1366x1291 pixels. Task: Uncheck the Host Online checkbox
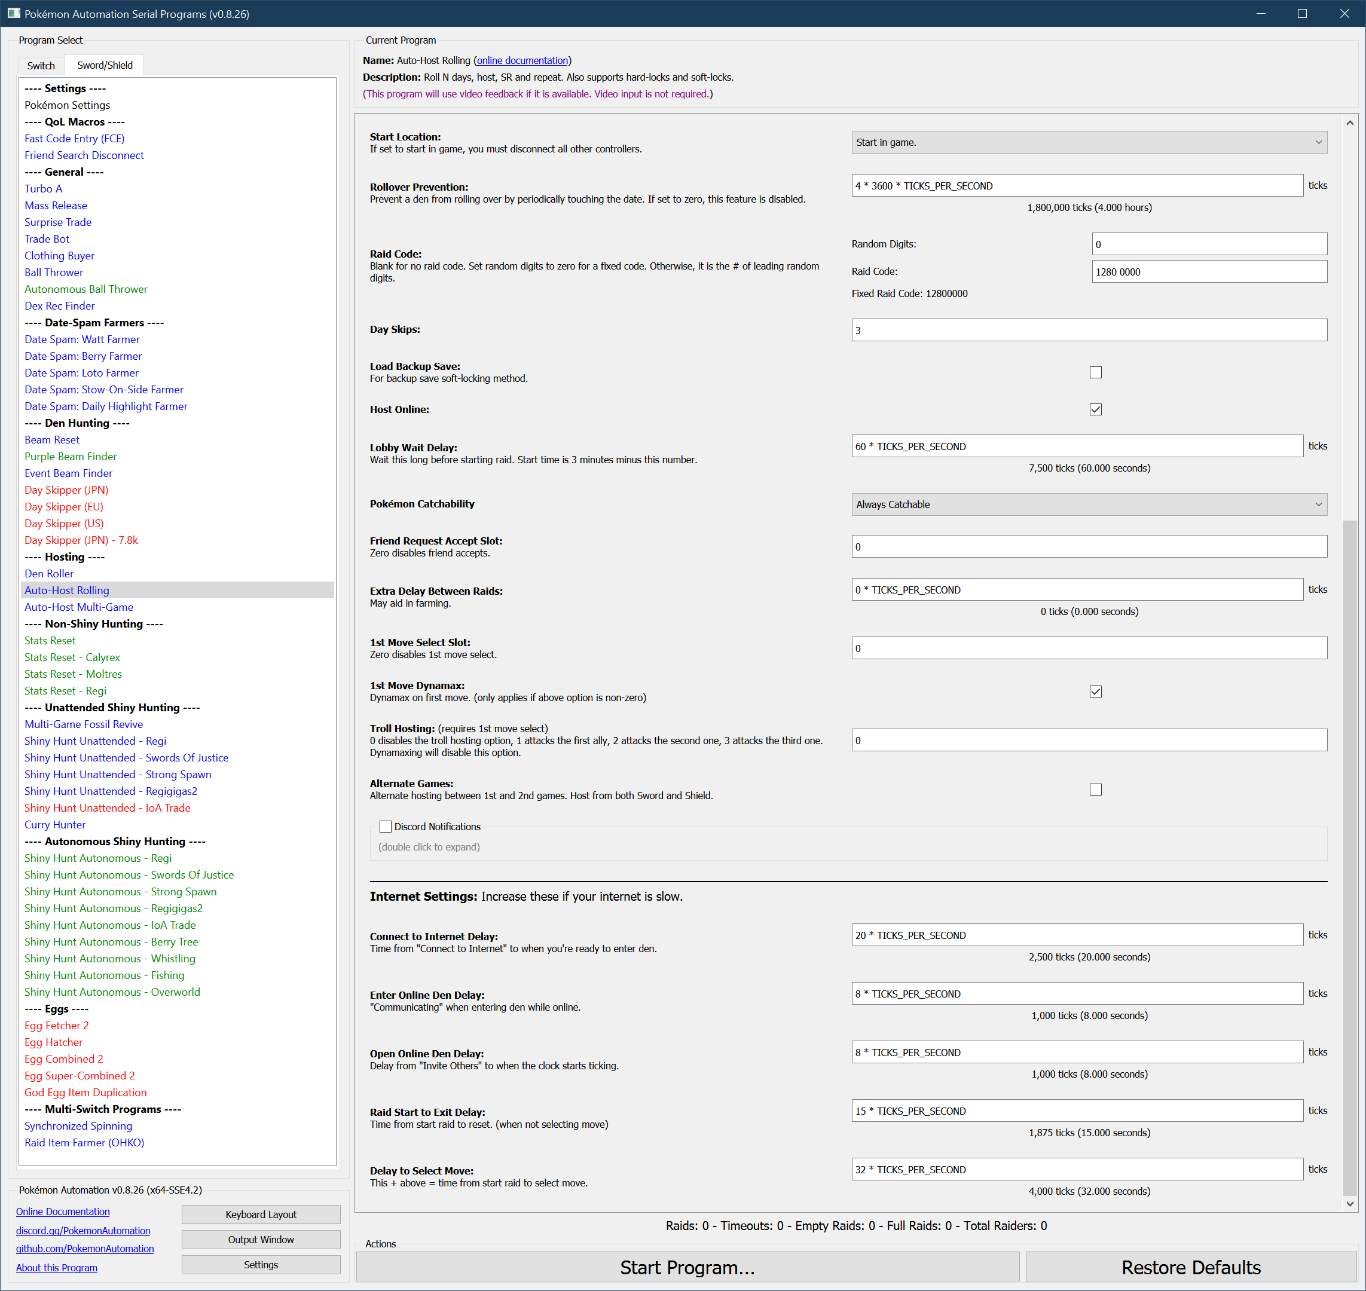click(x=1096, y=409)
